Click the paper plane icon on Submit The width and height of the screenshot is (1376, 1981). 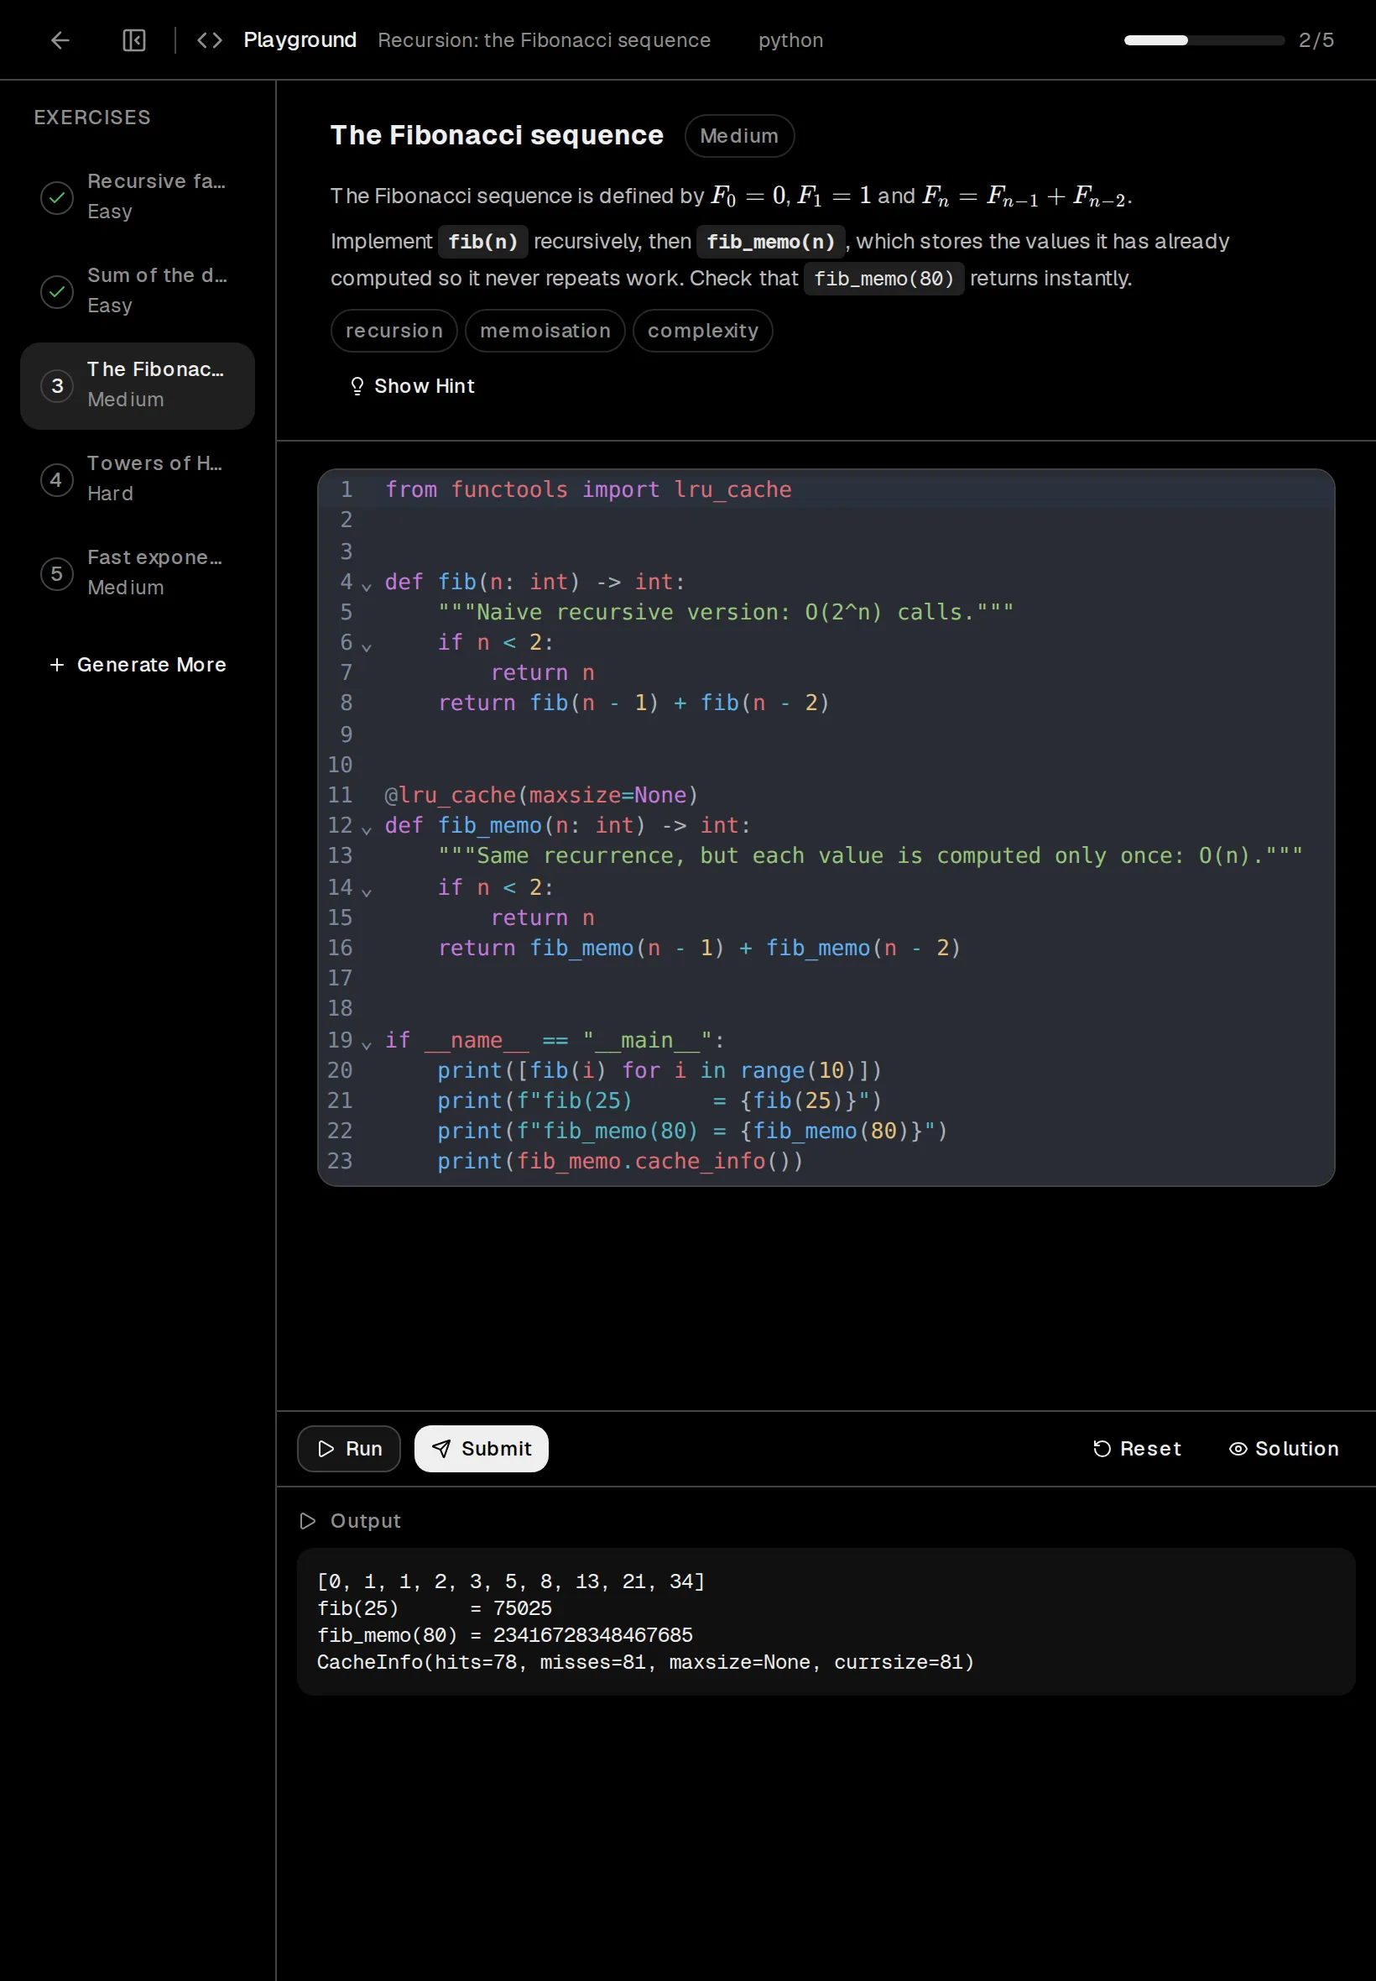pyautogui.click(x=440, y=1449)
